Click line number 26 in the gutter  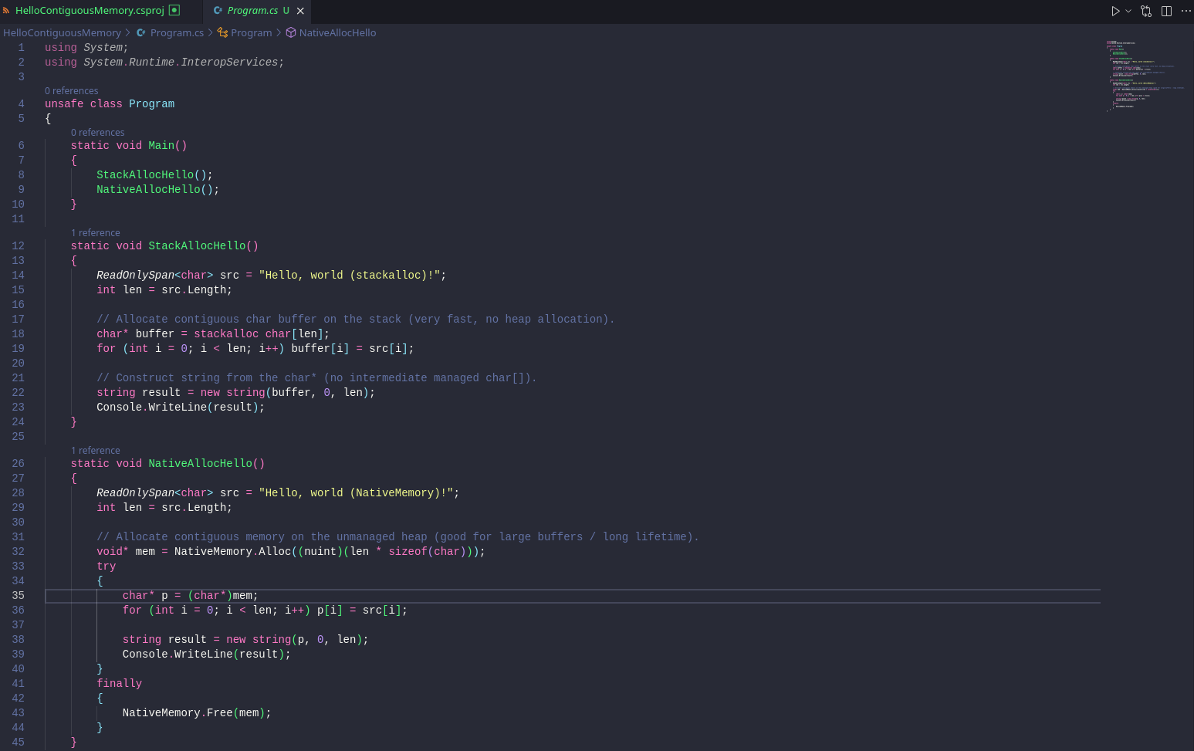[x=18, y=464]
